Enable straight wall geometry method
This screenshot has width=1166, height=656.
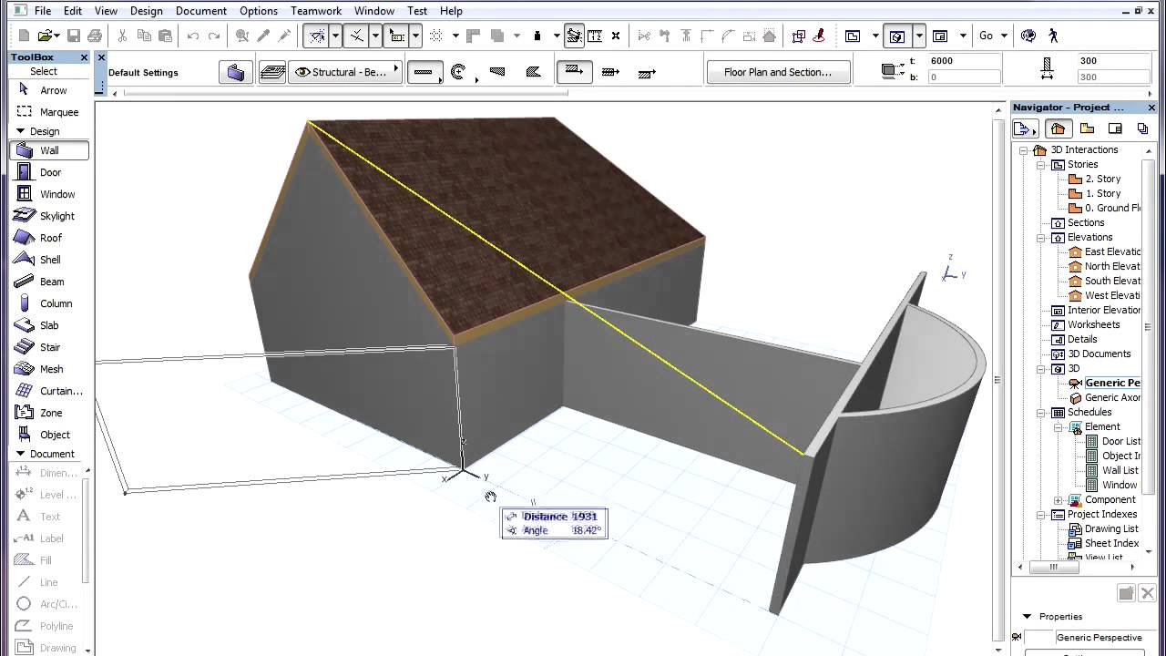(424, 72)
